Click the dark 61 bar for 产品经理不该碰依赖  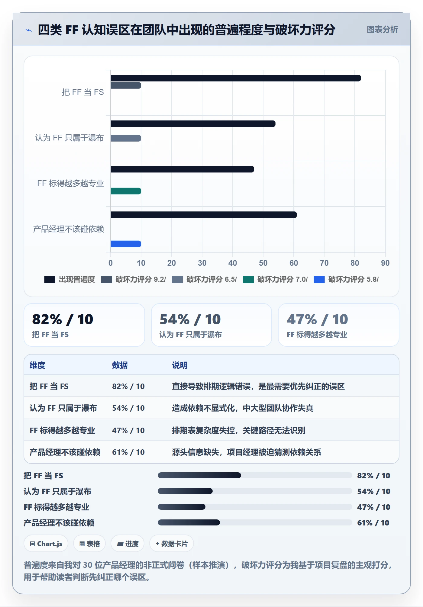(x=204, y=215)
